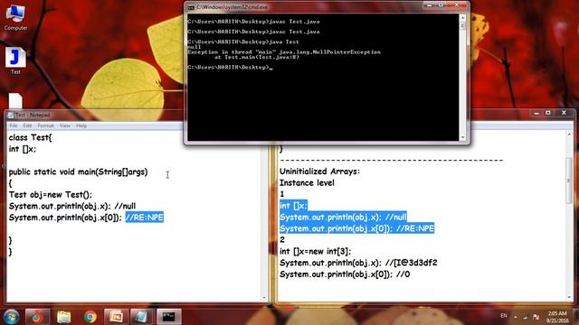Maximize the right Notepad window
Screen dimensions: 579x325
point(548,113)
